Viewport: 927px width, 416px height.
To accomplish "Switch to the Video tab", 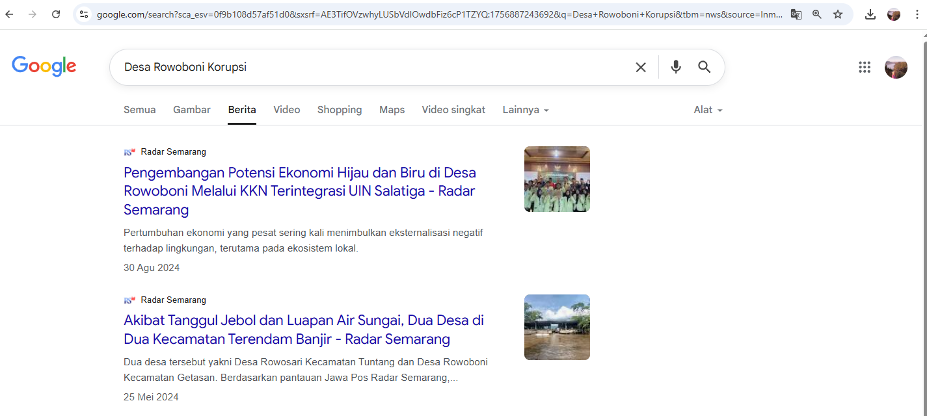I will (x=287, y=110).
